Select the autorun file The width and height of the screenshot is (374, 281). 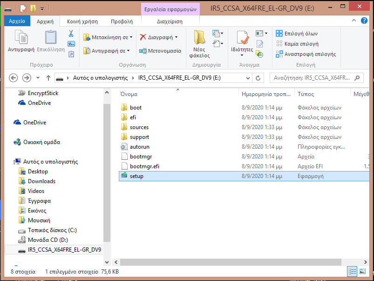(244, 147)
